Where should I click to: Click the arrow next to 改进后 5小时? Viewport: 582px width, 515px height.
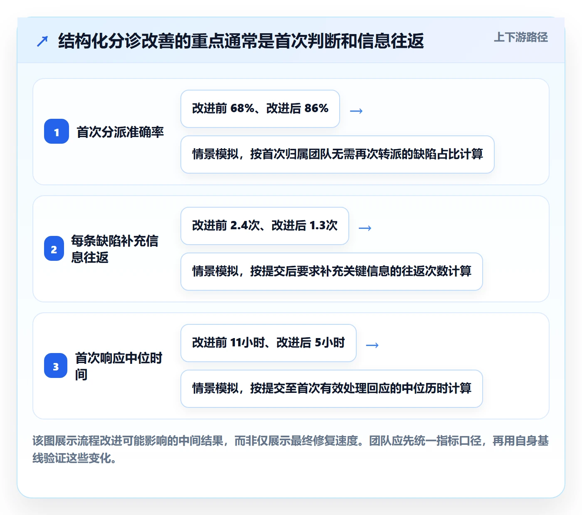click(x=372, y=345)
